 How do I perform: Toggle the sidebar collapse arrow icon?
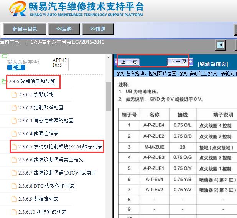(x=221, y=45)
